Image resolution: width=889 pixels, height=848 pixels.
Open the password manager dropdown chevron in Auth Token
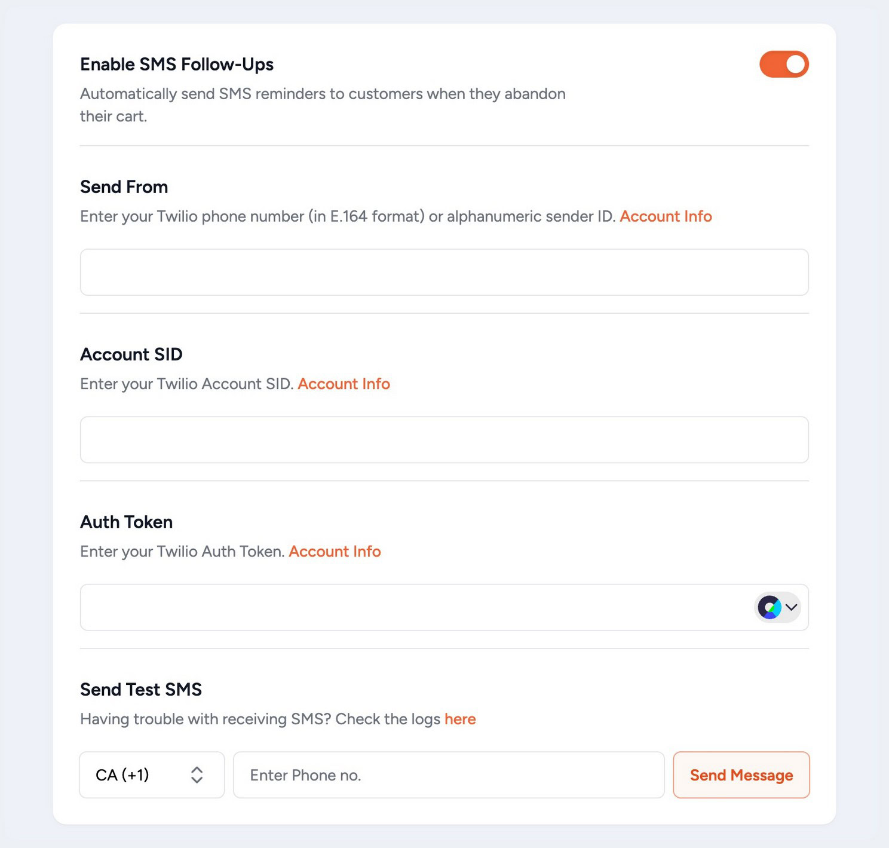point(792,607)
